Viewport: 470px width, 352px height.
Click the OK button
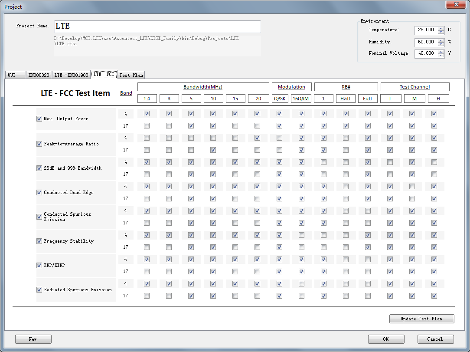pos(386,339)
